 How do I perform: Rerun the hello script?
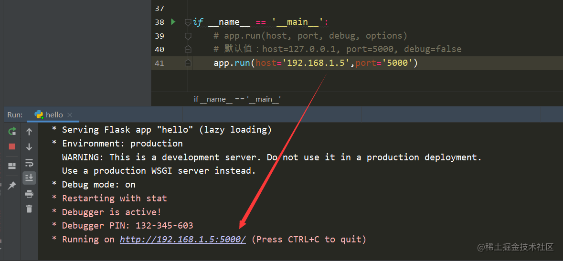coord(12,131)
